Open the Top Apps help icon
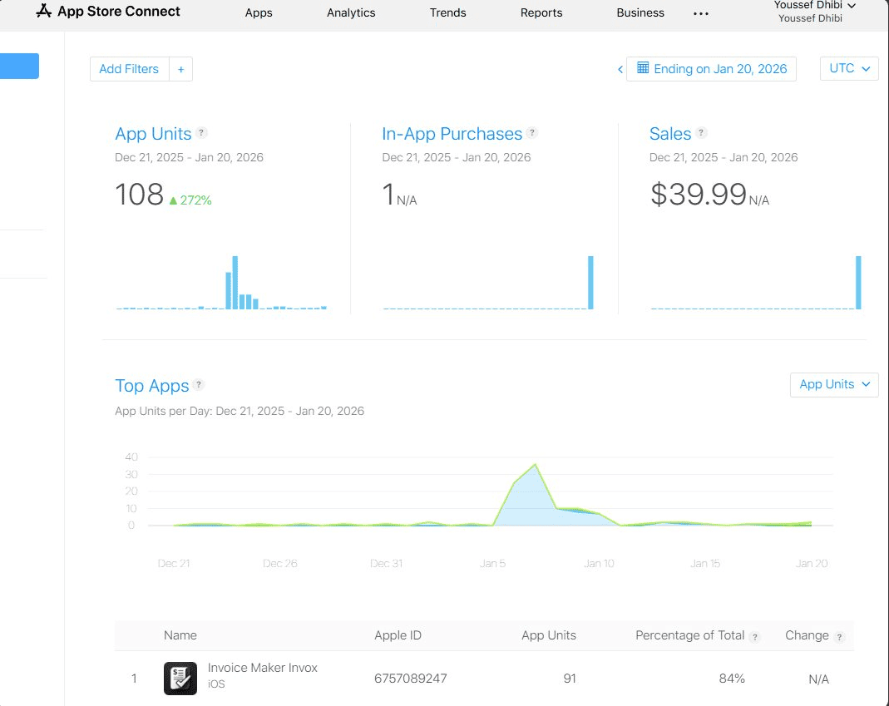Screen dimensions: 889x706 point(198,385)
